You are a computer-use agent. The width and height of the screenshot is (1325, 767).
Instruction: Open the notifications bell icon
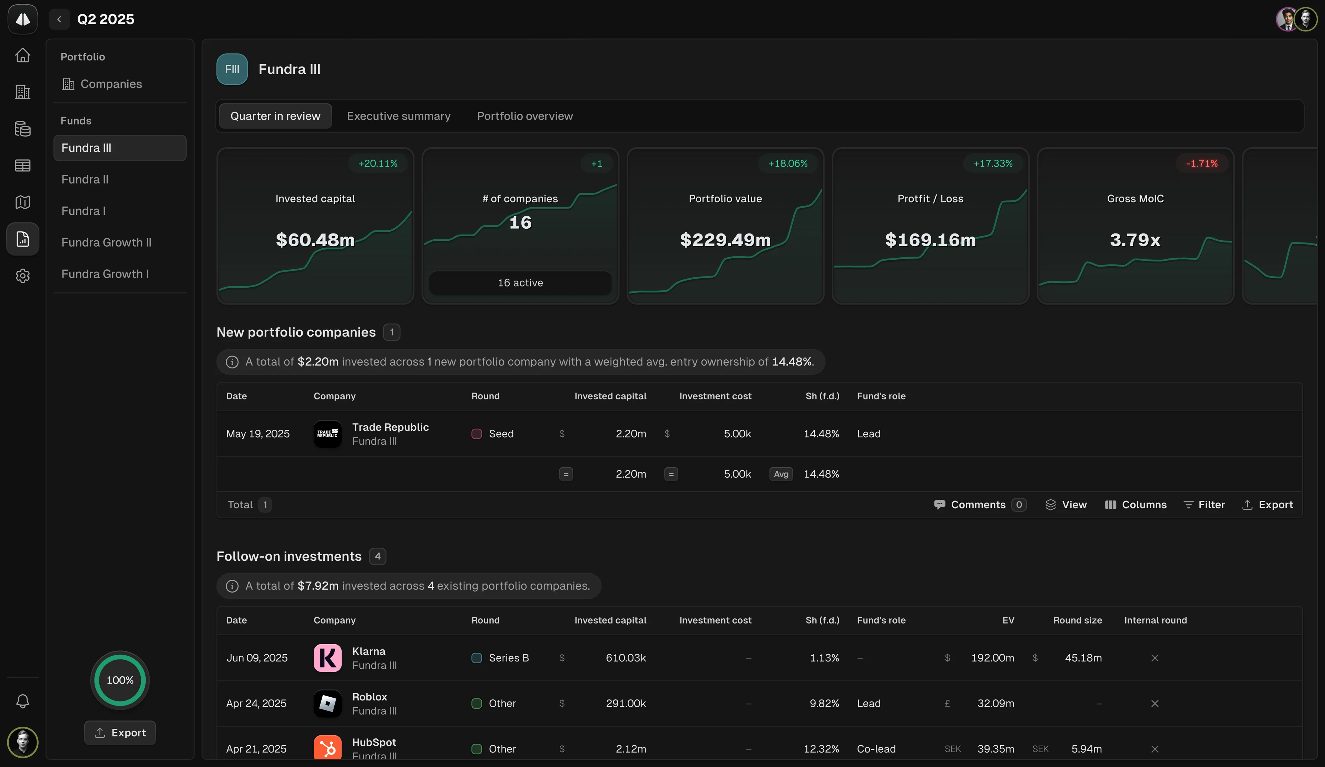(23, 701)
